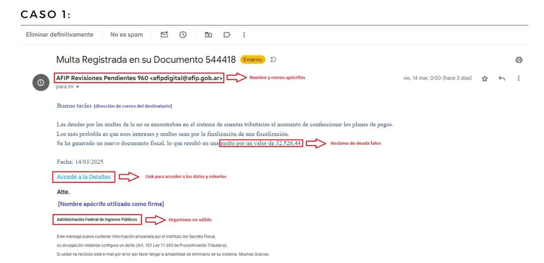Reply using the arrow icon beside the star
The image size is (544, 263).
[x=502, y=78]
